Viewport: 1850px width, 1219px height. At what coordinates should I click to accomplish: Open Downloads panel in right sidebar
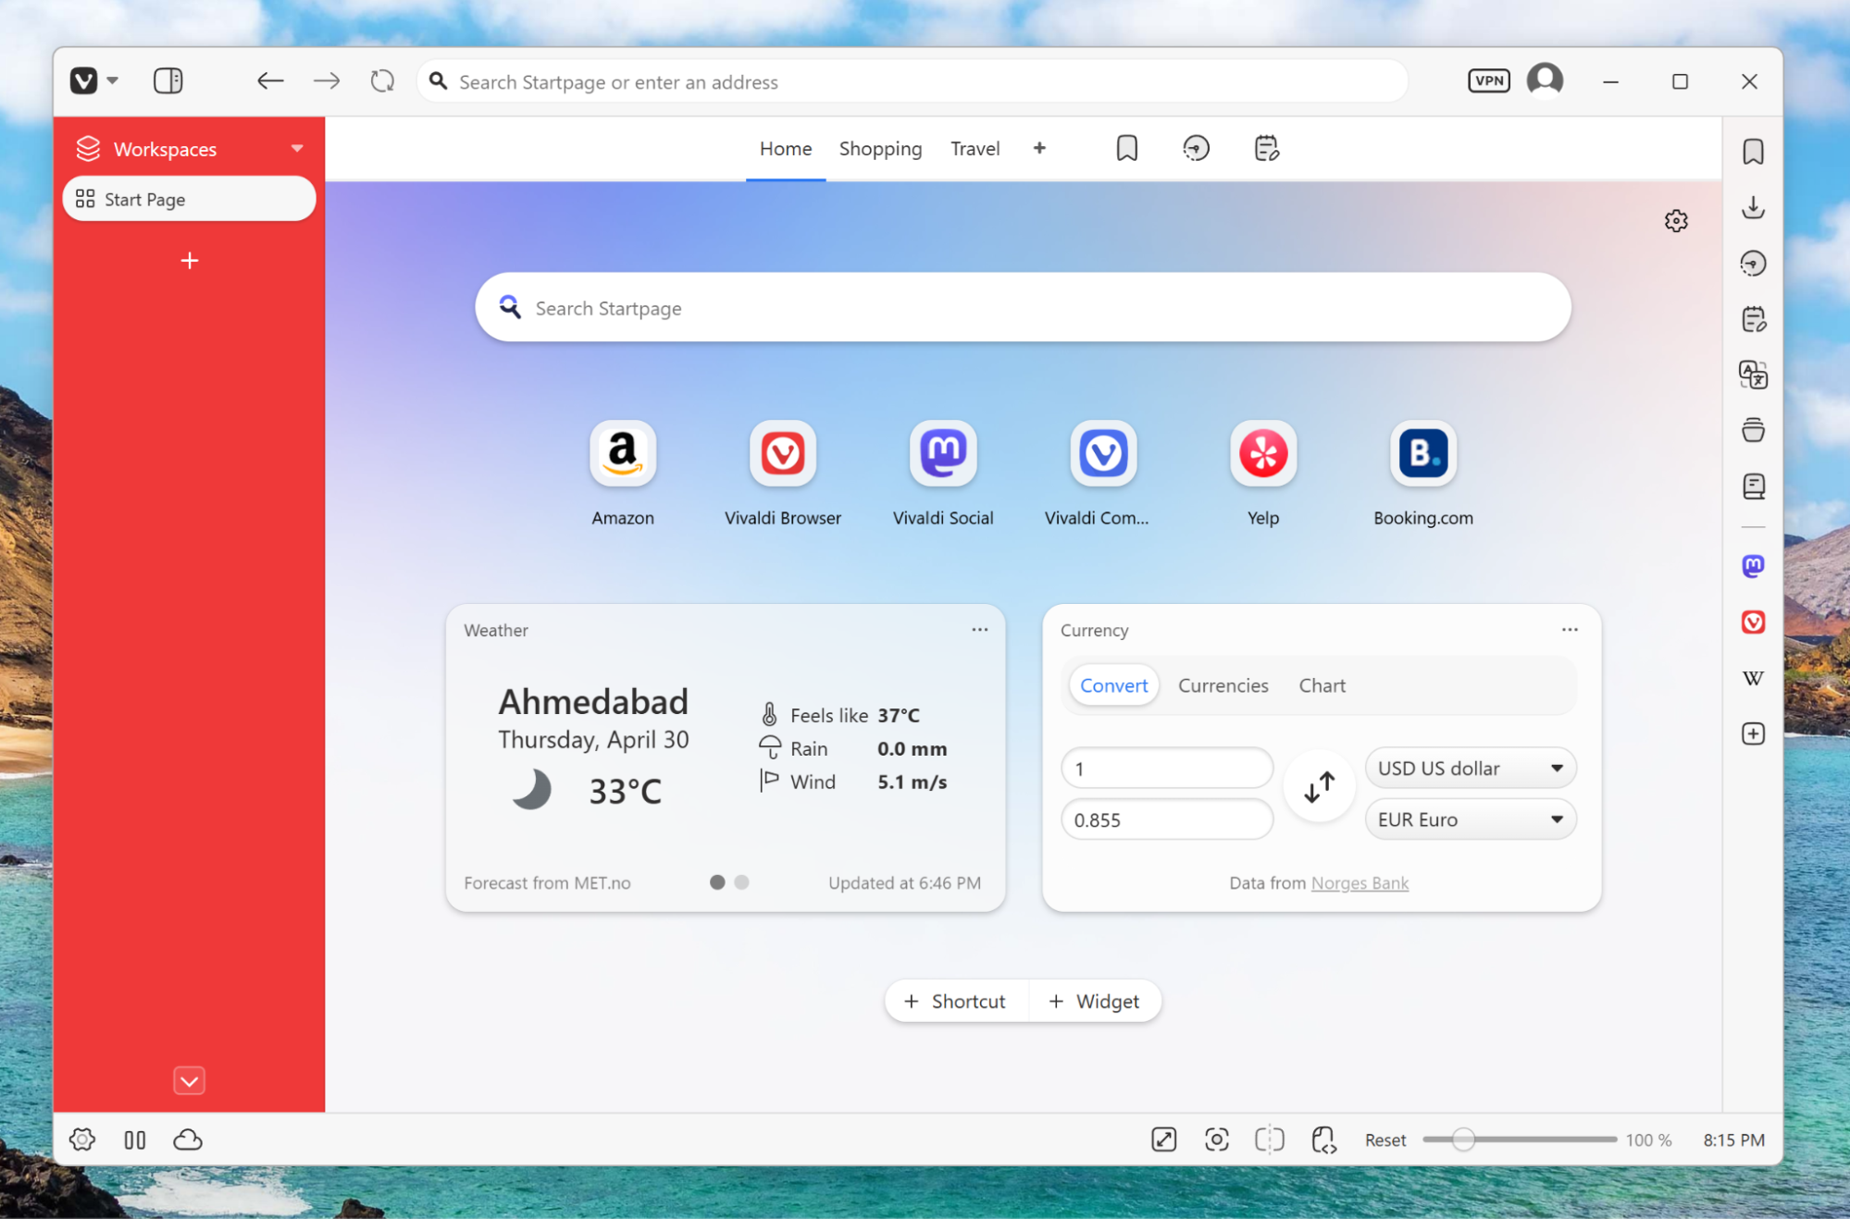click(1753, 208)
